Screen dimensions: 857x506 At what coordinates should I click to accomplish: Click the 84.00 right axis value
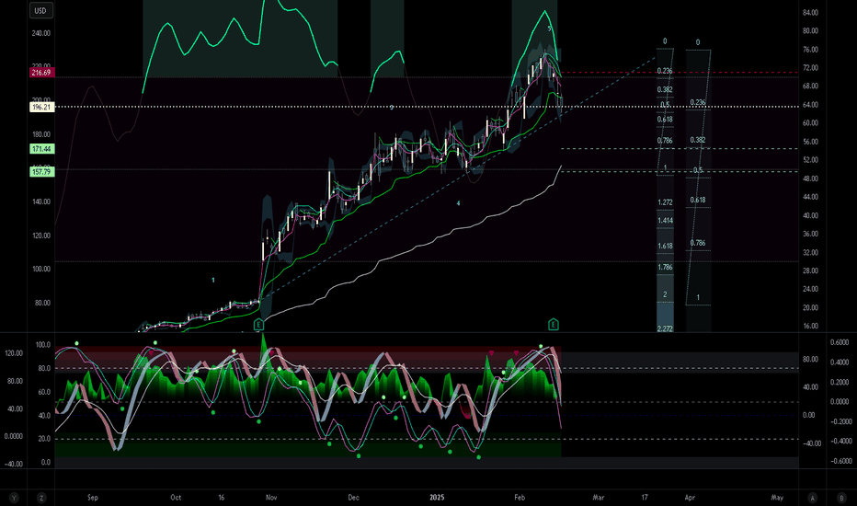click(810, 13)
